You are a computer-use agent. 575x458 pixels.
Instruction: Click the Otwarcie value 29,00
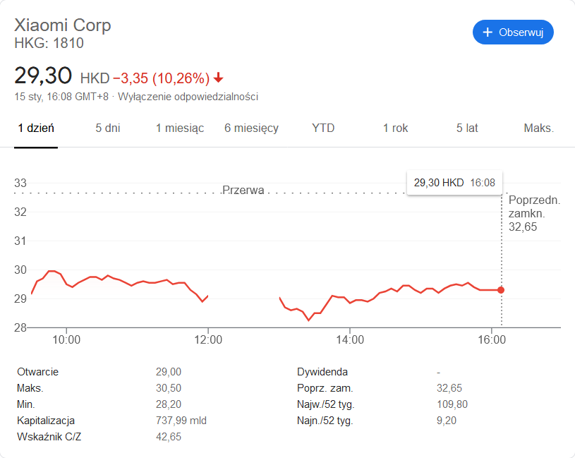[169, 372]
